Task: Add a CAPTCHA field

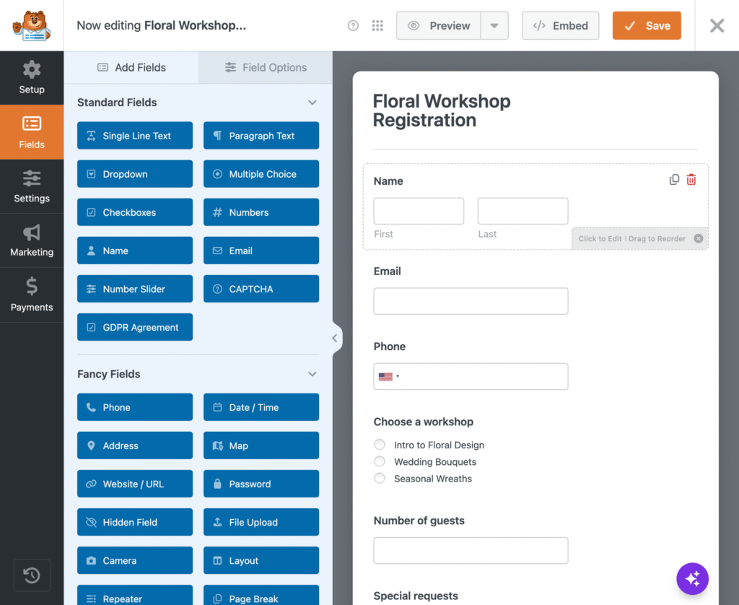Action: coord(261,289)
